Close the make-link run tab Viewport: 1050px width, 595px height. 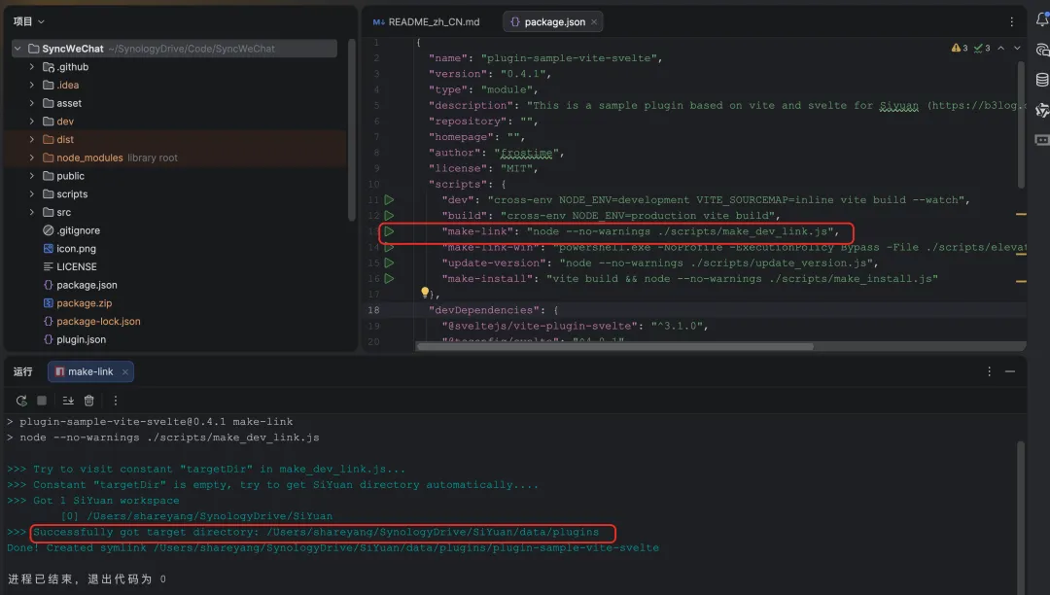coord(124,372)
